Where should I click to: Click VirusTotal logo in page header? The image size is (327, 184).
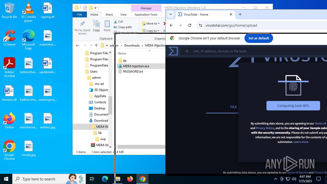tap(173, 51)
